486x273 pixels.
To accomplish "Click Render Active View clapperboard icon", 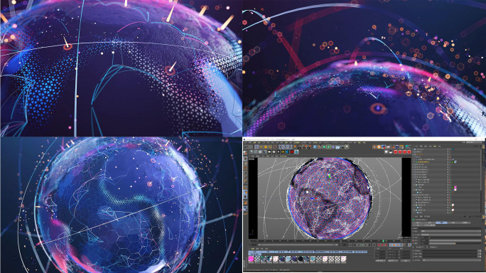I will [x=300, y=146].
